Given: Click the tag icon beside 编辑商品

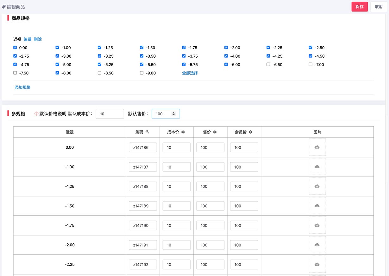Looking at the screenshot, I should [x=4, y=7].
